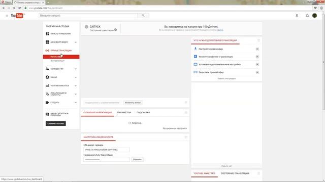This screenshot has width=325, height=182.
Task: Click in the YouTube search input field
Action: (88, 16)
